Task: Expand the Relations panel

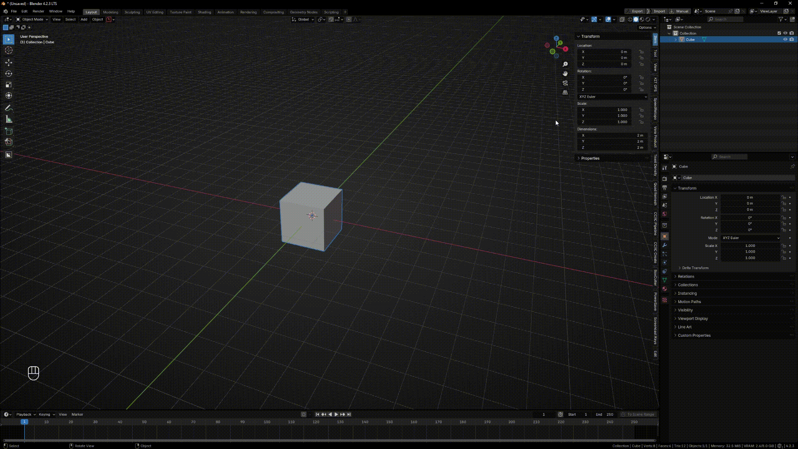Action: click(686, 276)
